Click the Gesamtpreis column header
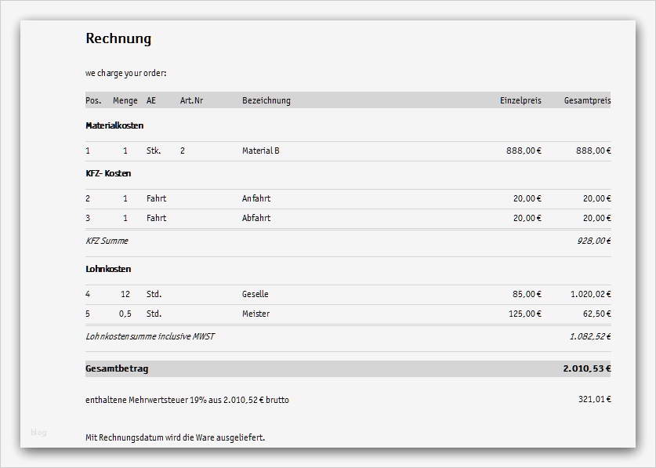Image resolution: width=656 pixels, height=468 pixels. tap(587, 100)
